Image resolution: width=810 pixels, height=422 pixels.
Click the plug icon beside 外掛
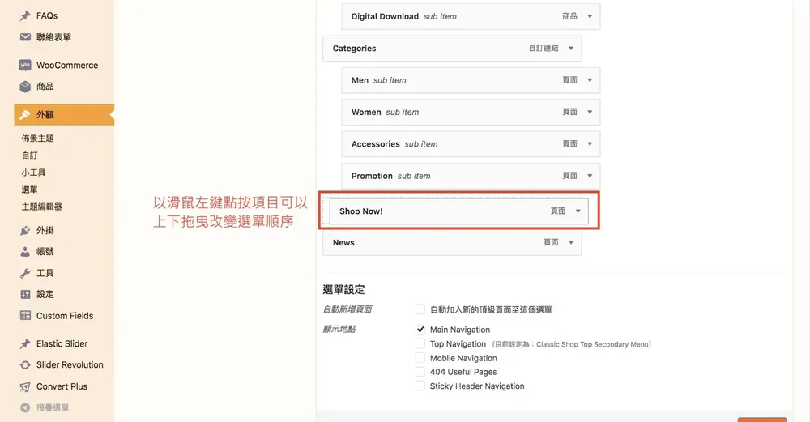coord(25,230)
